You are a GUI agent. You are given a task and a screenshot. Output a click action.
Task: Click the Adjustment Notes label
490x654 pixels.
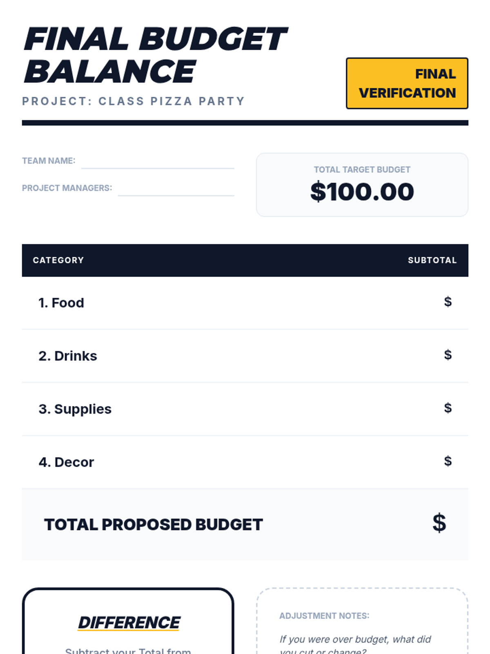pos(324,616)
